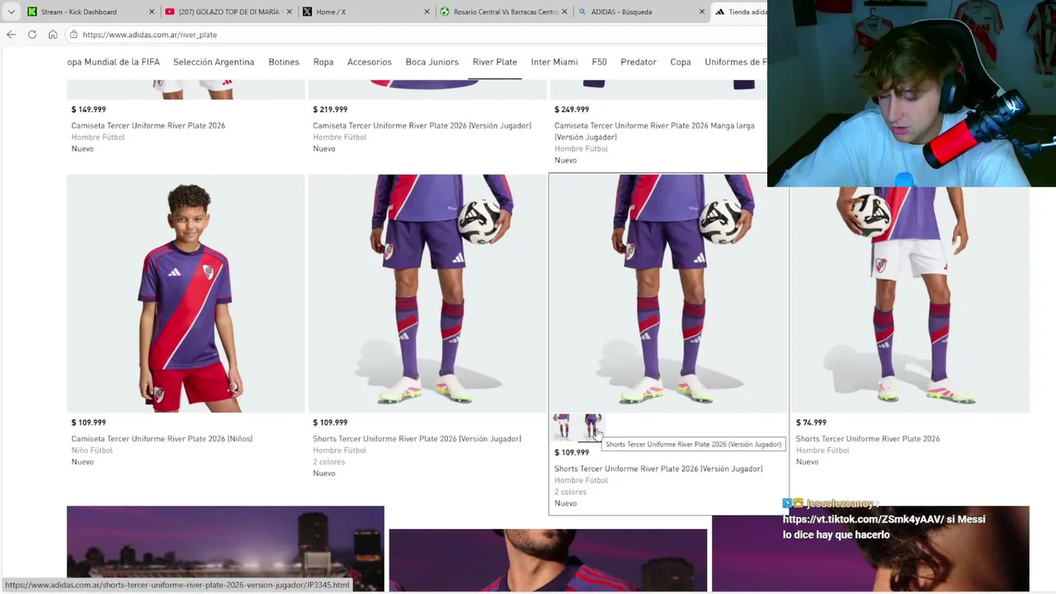
Task: Switch to the Tienda adidas tab
Action: pos(740,12)
